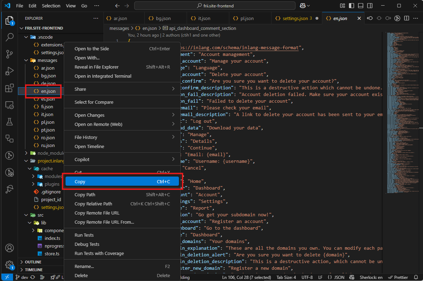Select ru.json in the Explorer tree
The image size is (423, 281).
point(48,145)
